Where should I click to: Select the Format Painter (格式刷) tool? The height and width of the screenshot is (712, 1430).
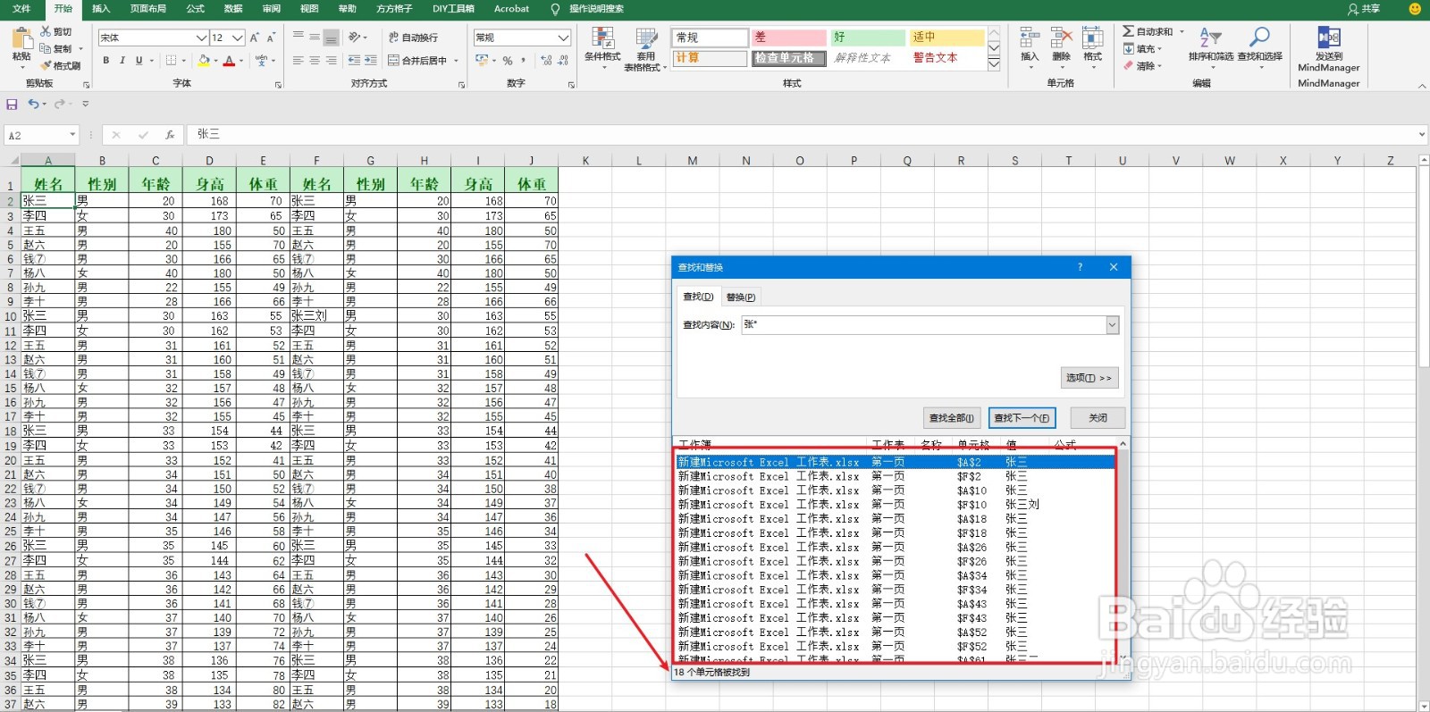point(60,65)
